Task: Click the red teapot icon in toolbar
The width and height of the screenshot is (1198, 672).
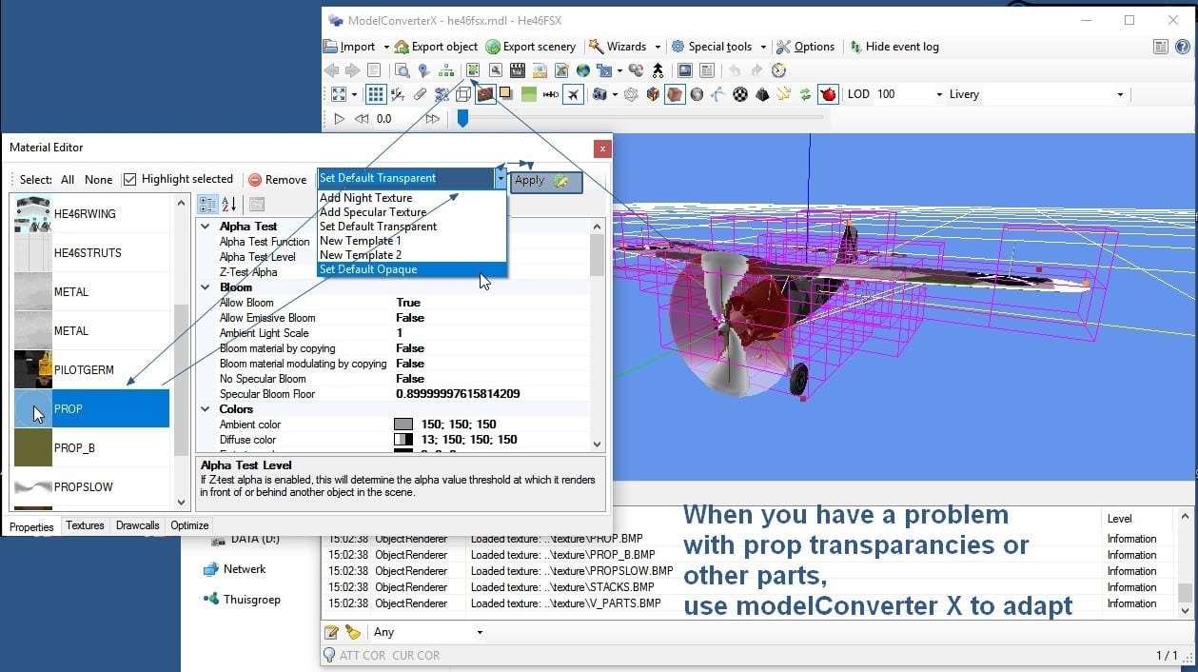Action: pyautogui.click(x=827, y=94)
